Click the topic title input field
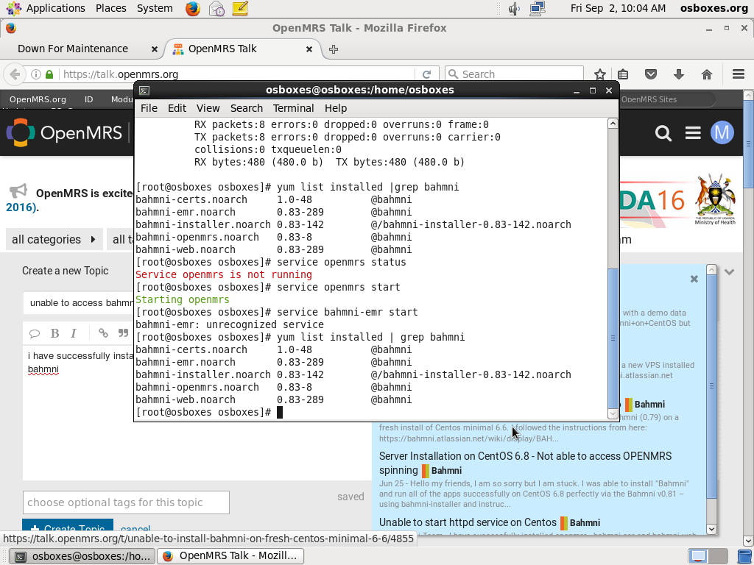The width and height of the screenshot is (754, 565). (x=80, y=302)
